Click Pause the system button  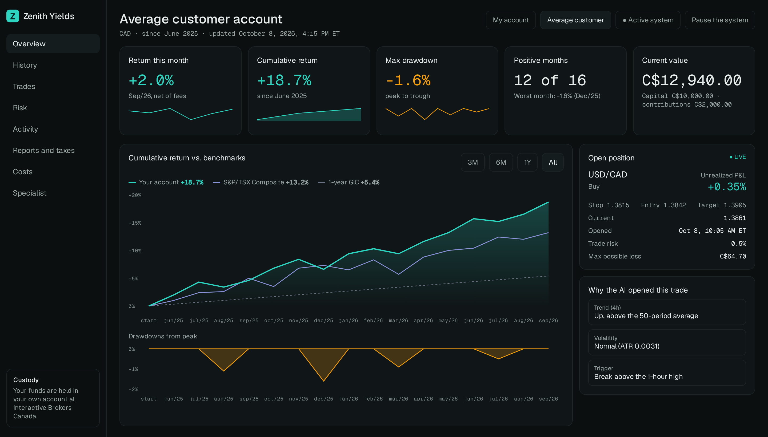(x=720, y=20)
